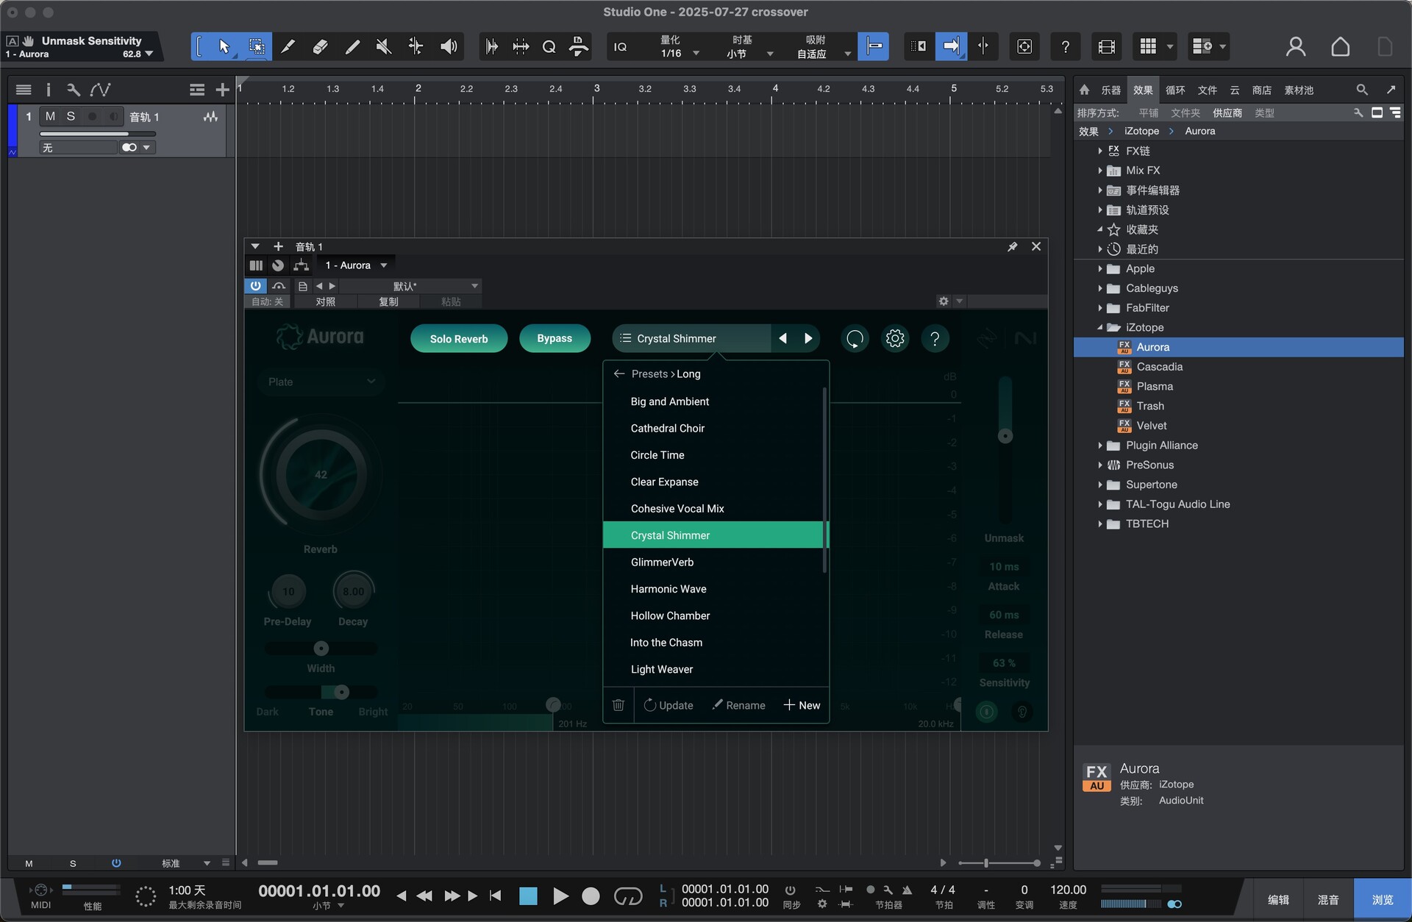1412x922 pixels.
Task: Click the IQ quantize button
Action: [621, 47]
